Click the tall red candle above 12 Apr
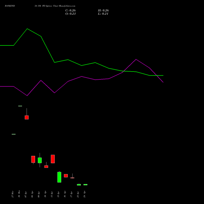204x204 pixels. click(53, 159)
